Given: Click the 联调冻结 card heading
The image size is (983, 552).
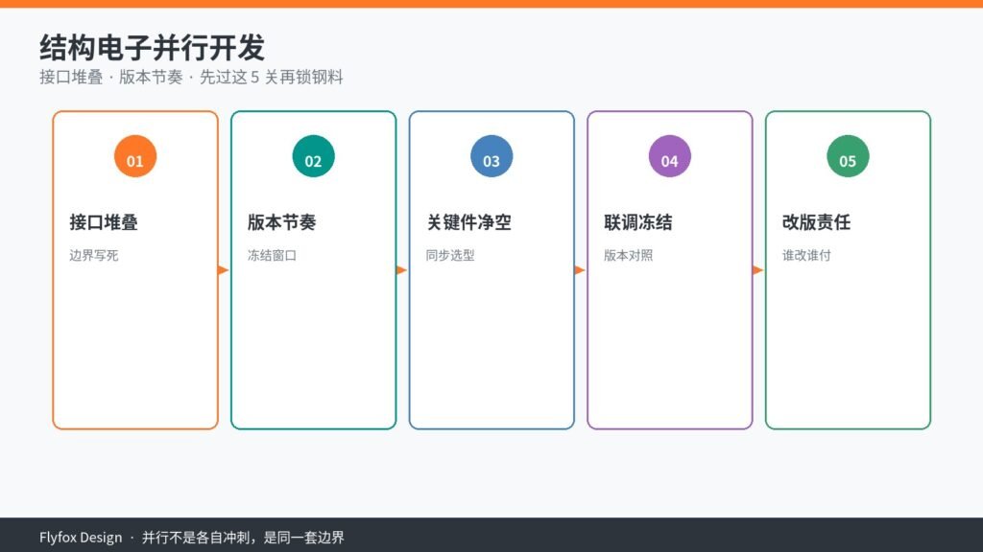Looking at the screenshot, I should tap(637, 222).
